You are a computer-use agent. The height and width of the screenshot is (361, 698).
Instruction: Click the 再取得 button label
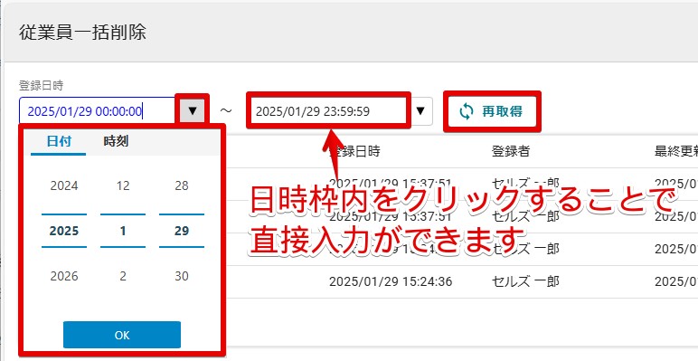(502, 111)
